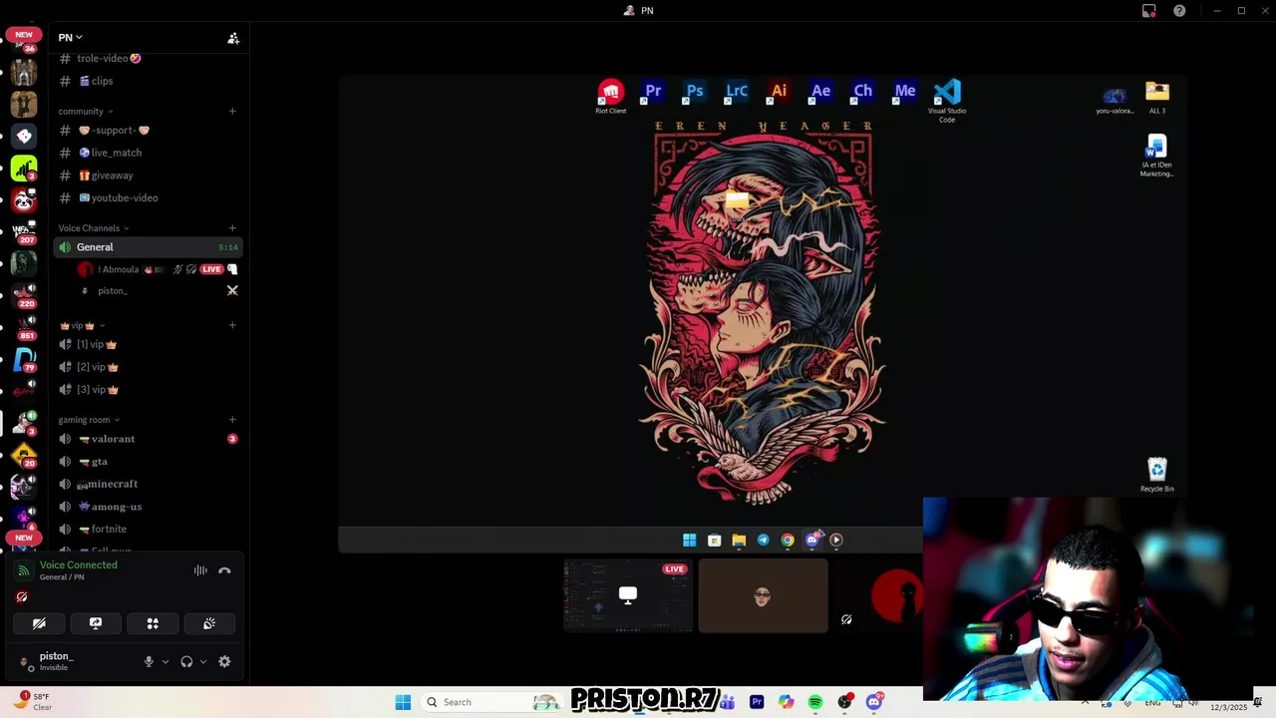The height and width of the screenshot is (718, 1276).
Task: Join the gta voice channel
Action: pos(148,462)
